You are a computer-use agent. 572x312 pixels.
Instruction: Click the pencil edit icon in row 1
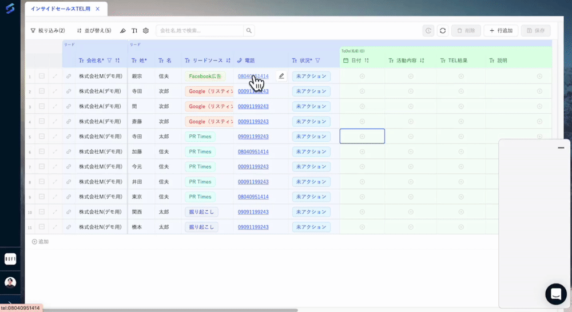(281, 76)
